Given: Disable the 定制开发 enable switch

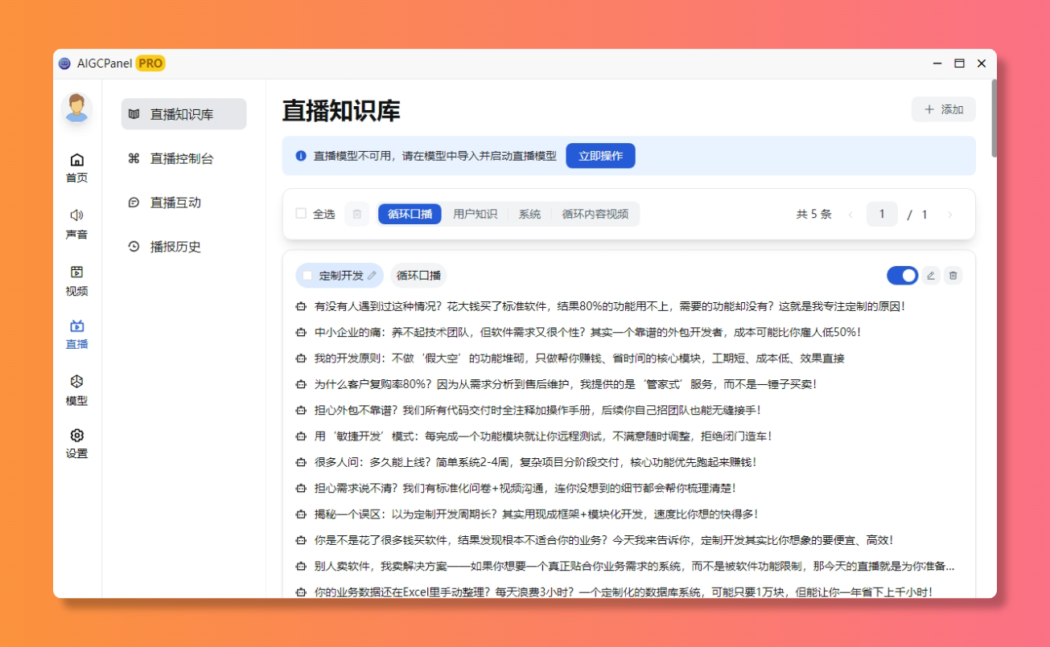Looking at the screenshot, I should point(902,276).
